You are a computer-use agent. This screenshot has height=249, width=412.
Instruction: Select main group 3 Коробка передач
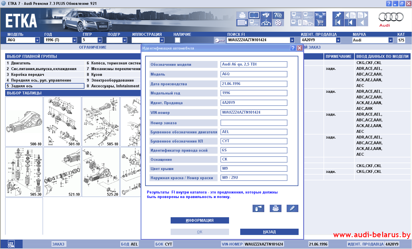pos(27,74)
